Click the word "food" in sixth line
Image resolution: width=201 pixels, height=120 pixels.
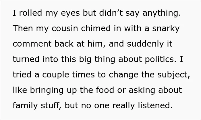tap(105, 90)
